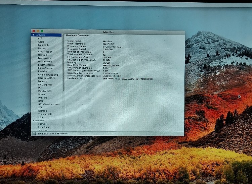The image size is (252, 184).
Task: Click the Hardware Overview heading
Action: coord(78,36)
